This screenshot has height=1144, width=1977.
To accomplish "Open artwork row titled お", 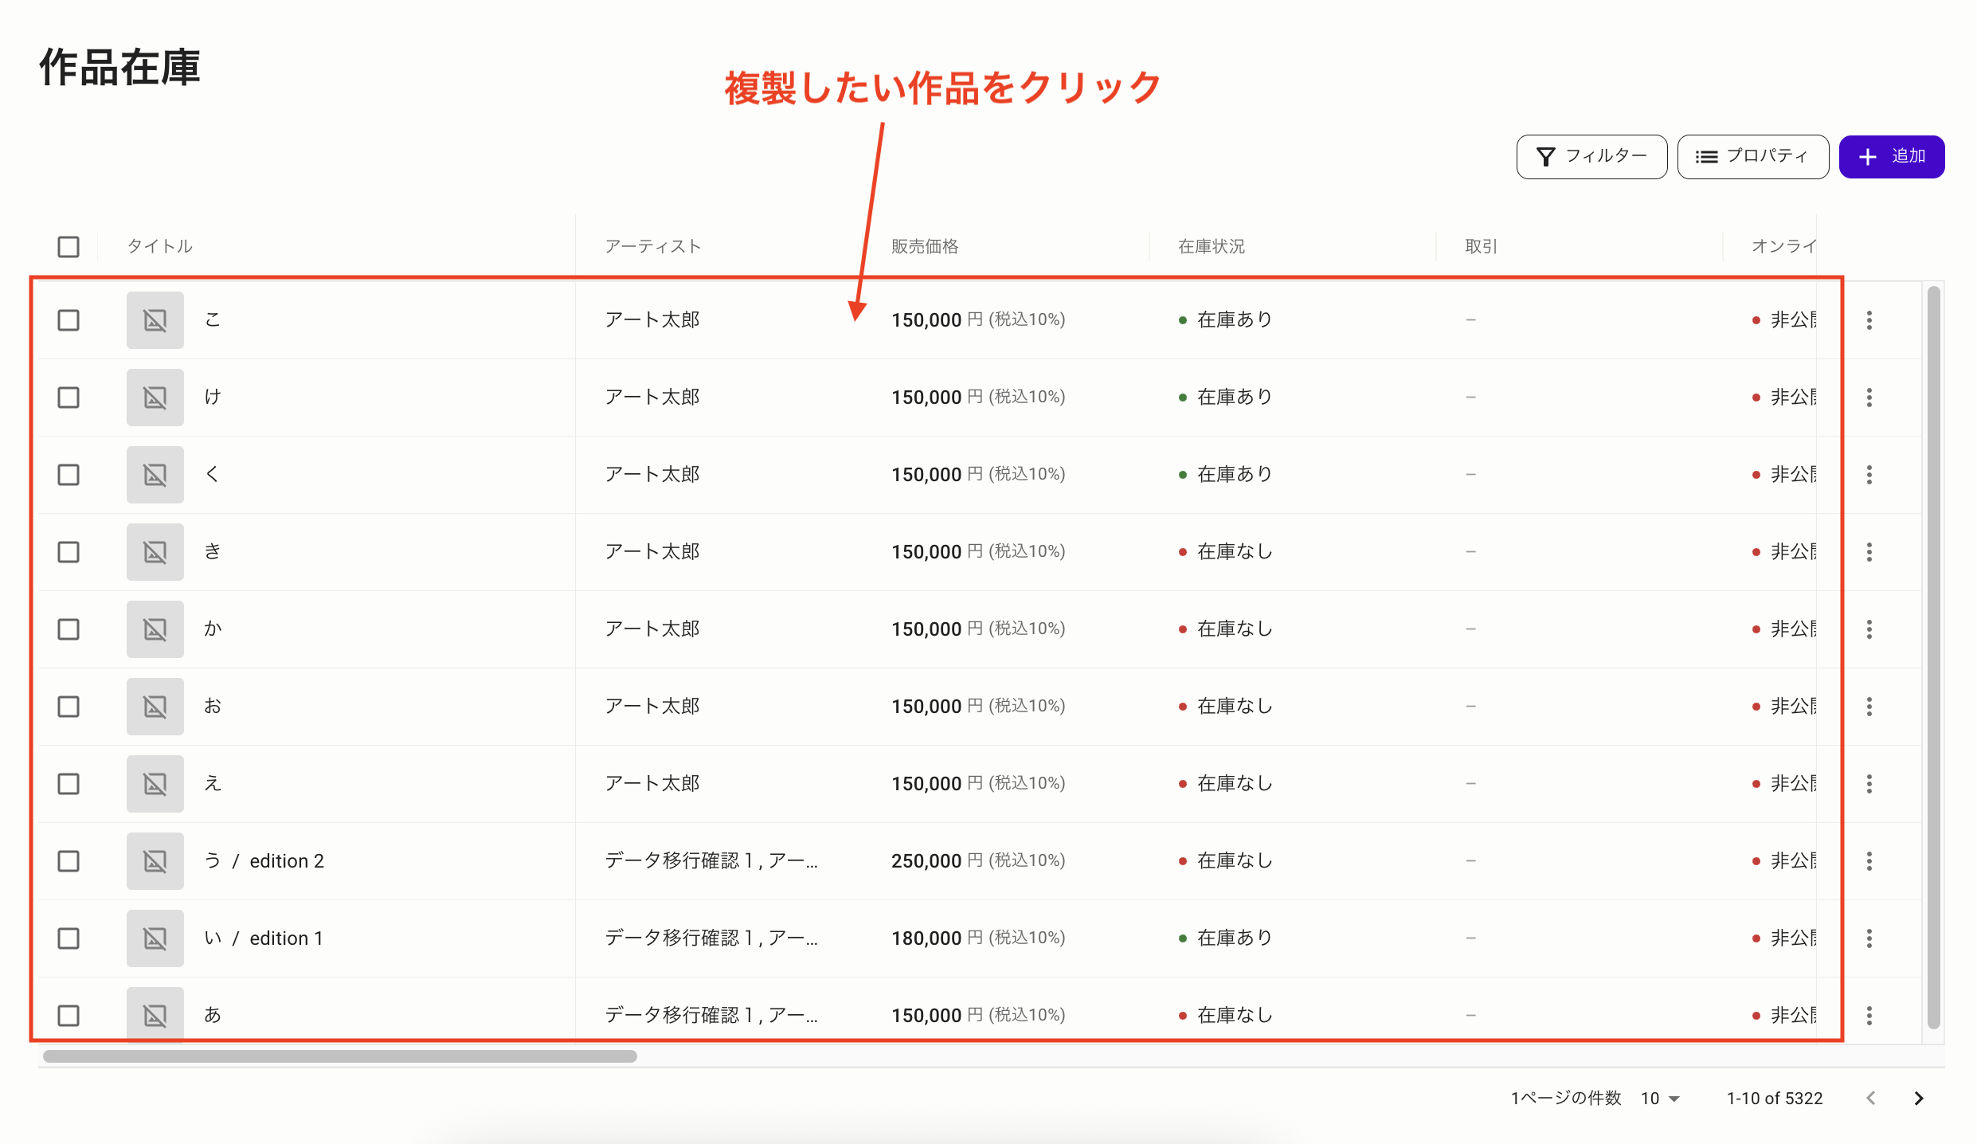I will tap(213, 707).
